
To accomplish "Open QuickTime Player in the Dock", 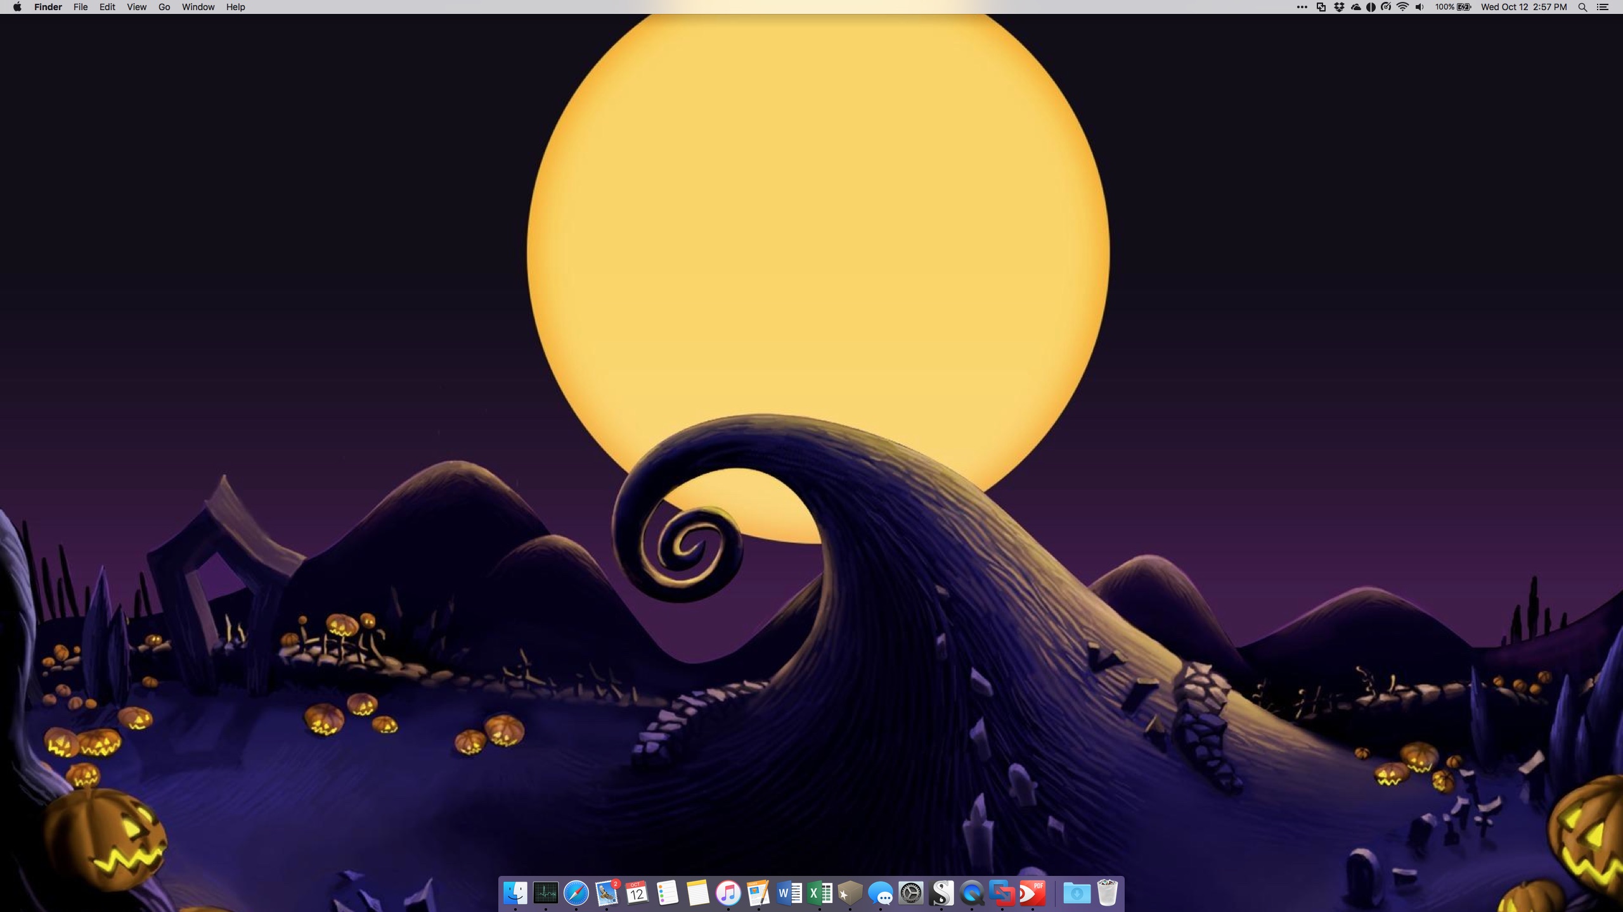I will coord(972,894).
